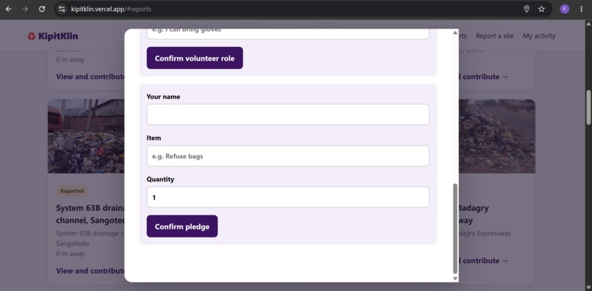Image resolution: width=592 pixels, height=291 pixels.
Task: Open the System 63B drainage site photo
Action: pyautogui.click(x=86, y=136)
